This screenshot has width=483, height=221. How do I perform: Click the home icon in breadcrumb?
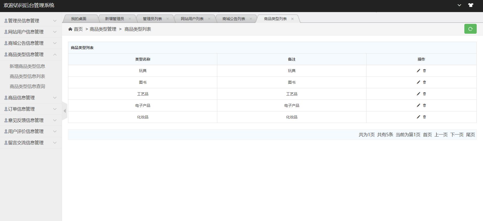pos(70,29)
